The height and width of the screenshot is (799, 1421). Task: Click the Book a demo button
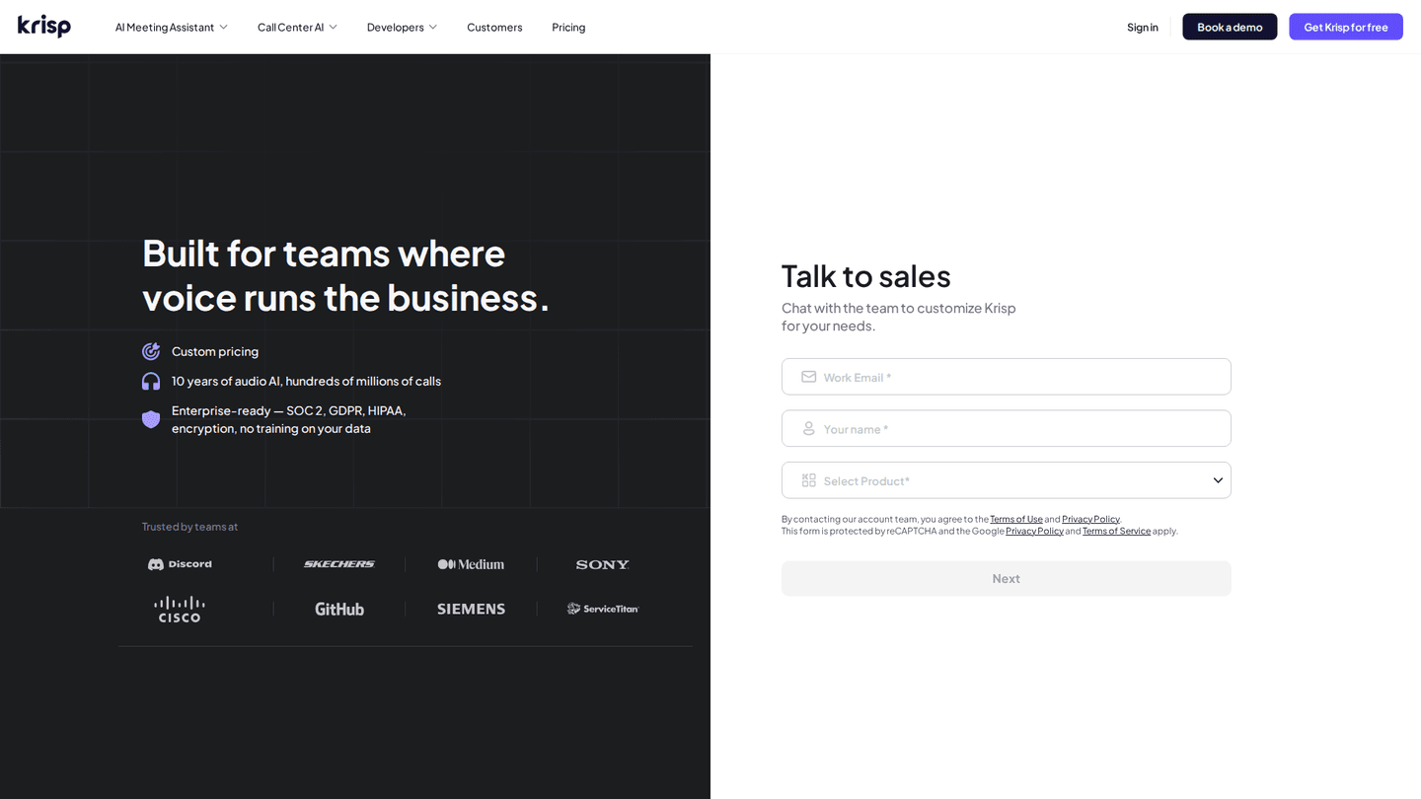click(1230, 27)
